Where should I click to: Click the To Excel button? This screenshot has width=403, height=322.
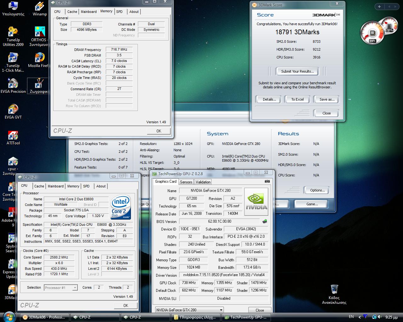click(x=297, y=99)
